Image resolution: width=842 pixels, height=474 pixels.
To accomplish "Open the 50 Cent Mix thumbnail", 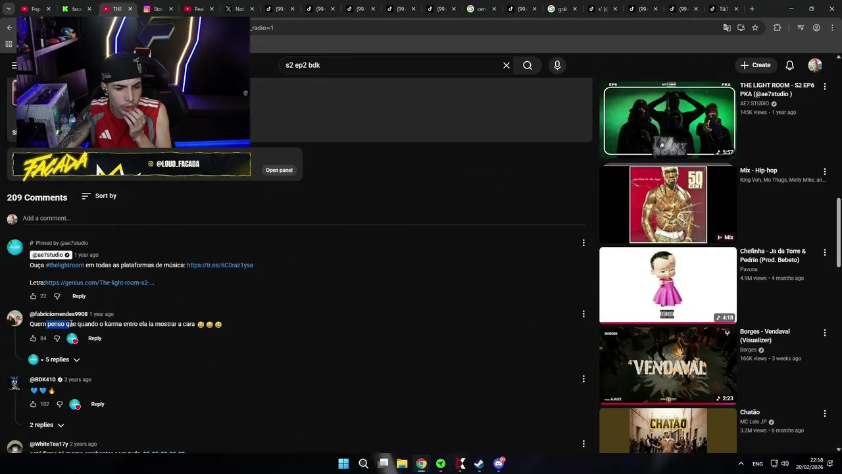I will click(x=668, y=205).
